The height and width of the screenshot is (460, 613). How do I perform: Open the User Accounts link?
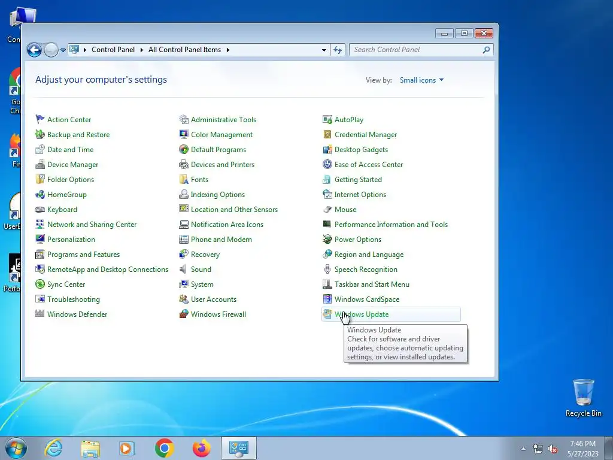(x=214, y=299)
